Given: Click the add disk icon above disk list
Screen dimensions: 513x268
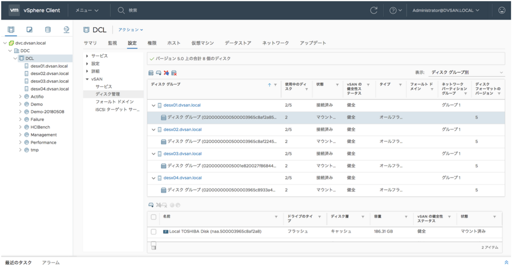Looking at the screenshot, I should 151,205.
